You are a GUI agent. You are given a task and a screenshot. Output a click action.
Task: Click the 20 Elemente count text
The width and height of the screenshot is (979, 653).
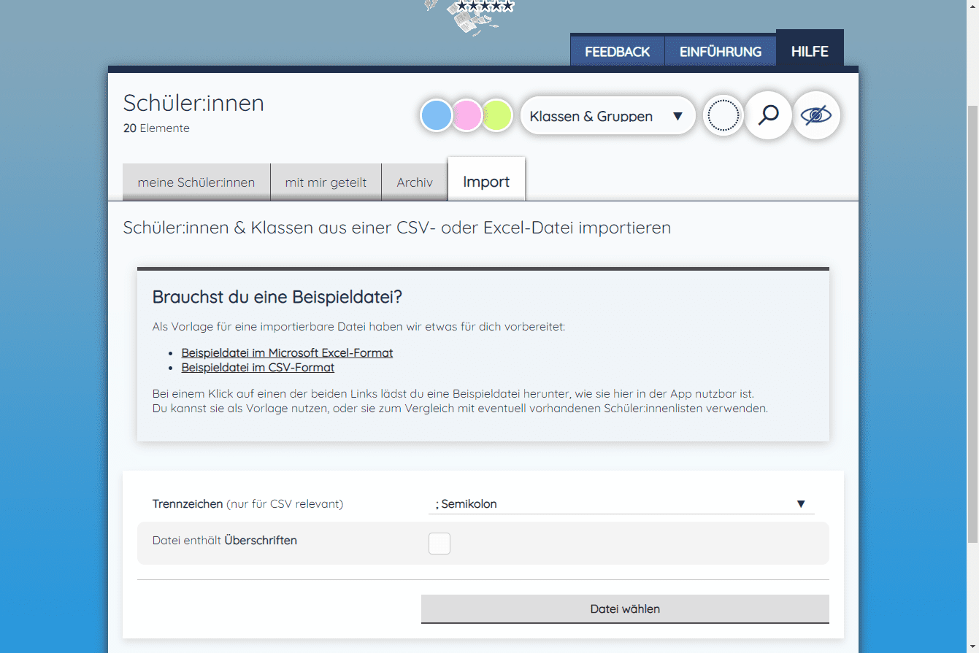click(x=156, y=128)
